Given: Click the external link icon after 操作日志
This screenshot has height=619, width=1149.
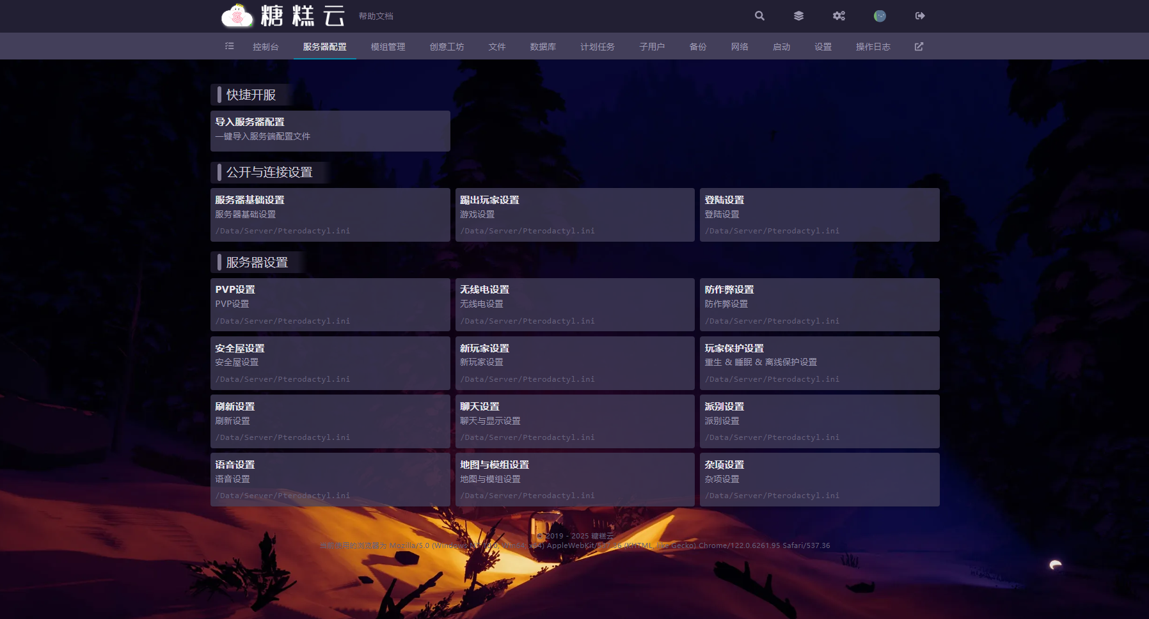Looking at the screenshot, I should 919,47.
